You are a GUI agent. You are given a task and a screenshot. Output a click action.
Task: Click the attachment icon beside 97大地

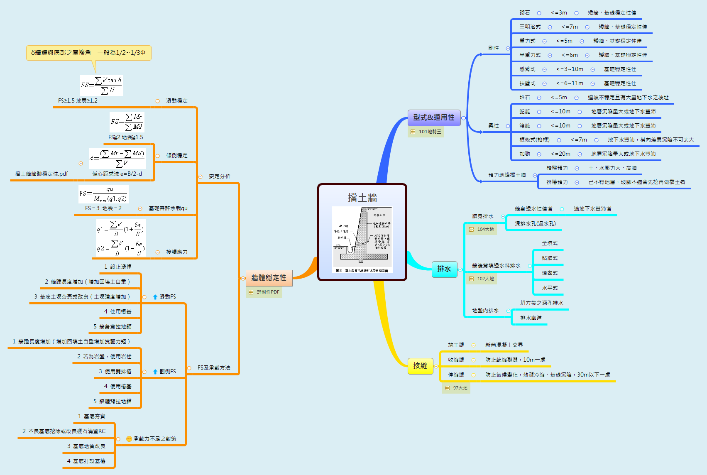coord(447,388)
